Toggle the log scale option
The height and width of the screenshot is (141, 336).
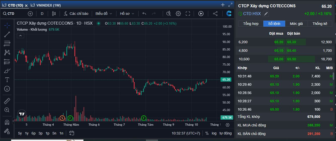click(214, 133)
